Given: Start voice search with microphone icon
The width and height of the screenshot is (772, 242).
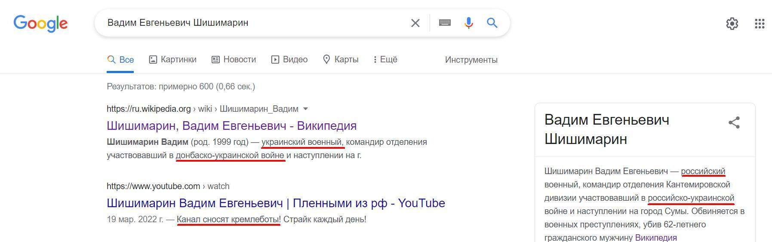Looking at the screenshot, I should point(468,23).
